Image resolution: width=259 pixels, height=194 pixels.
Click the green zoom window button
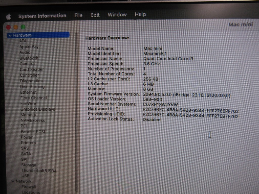(x=23, y=27)
